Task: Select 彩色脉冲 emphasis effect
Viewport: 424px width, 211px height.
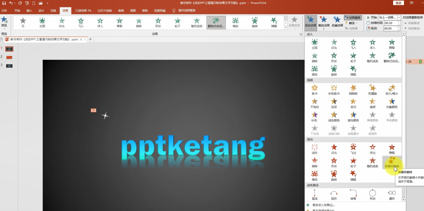Action: pyautogui.click(x=334, y=90)
